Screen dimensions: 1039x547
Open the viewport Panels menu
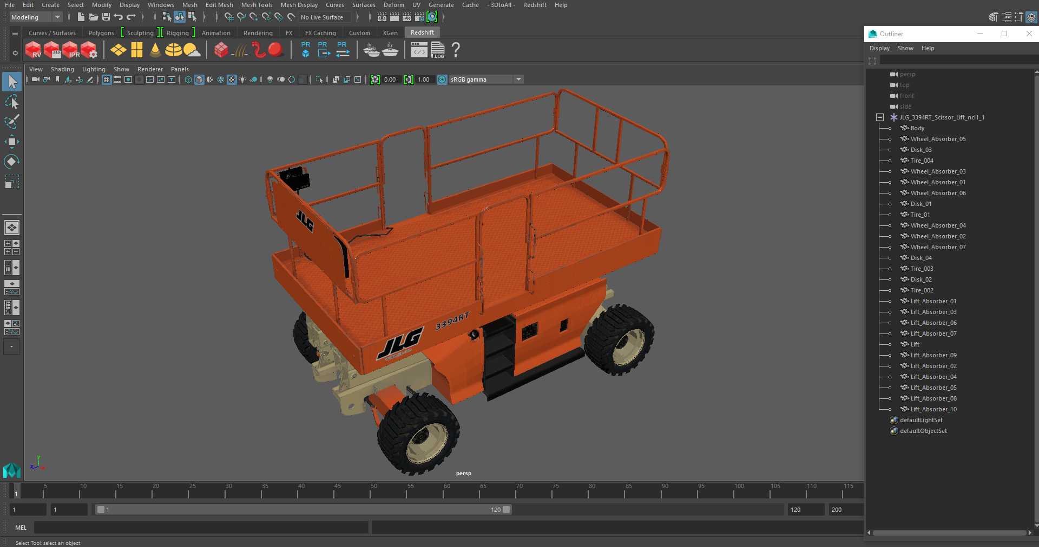[180, 69]
